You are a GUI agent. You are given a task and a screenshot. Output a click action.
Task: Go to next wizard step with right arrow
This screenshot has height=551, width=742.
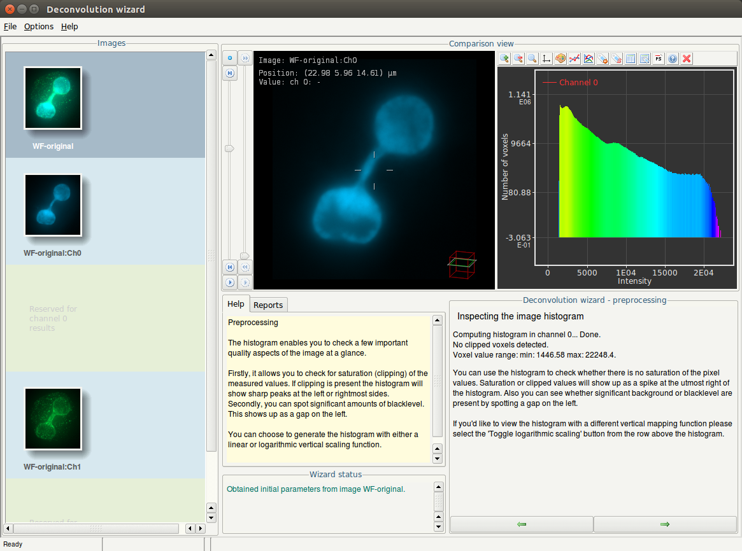point(665,524)
